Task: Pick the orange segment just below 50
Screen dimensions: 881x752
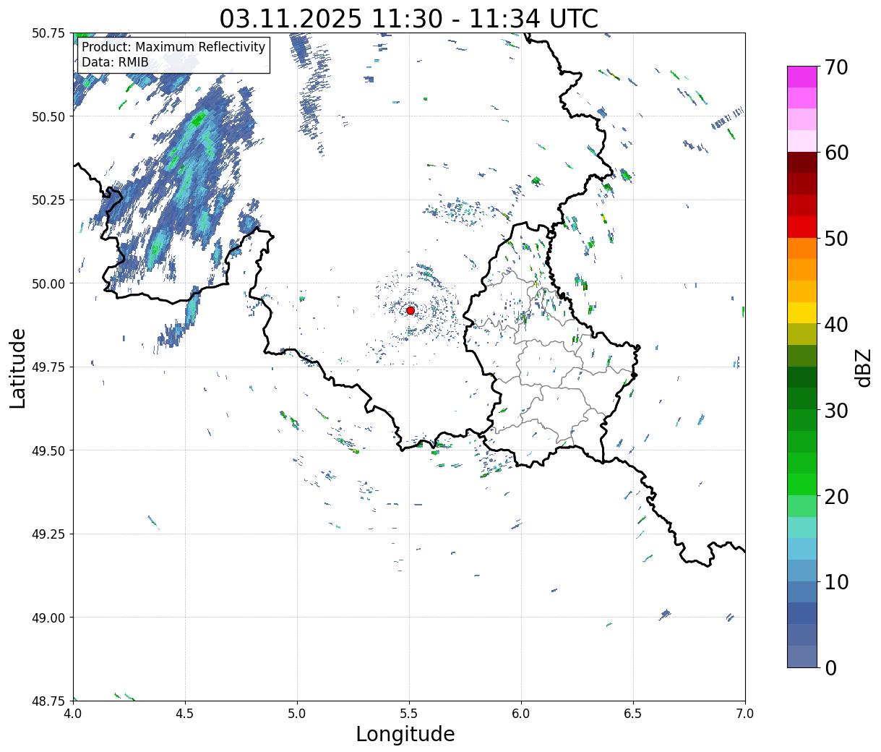Action: pyautogui.click(x=802, y=249)
